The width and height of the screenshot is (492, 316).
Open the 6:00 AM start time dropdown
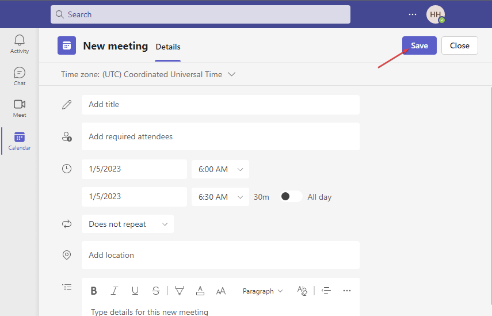[x=220, y=169]
